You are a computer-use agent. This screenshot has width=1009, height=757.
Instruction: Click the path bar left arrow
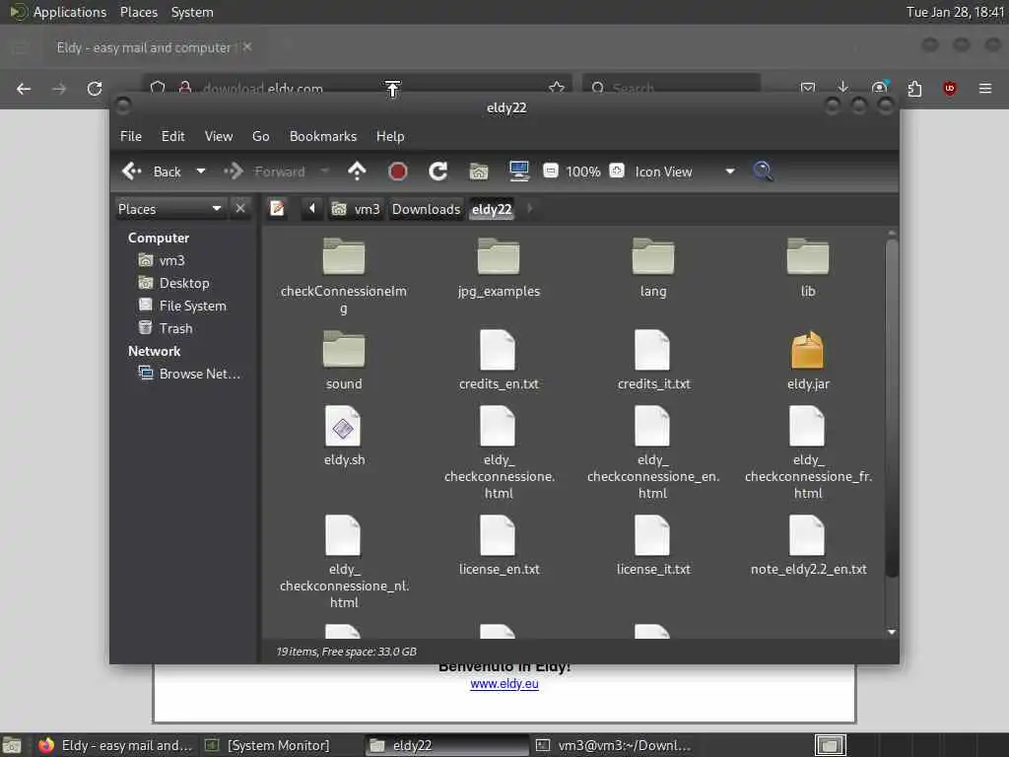pyautogui.click(x=312, y=209)
